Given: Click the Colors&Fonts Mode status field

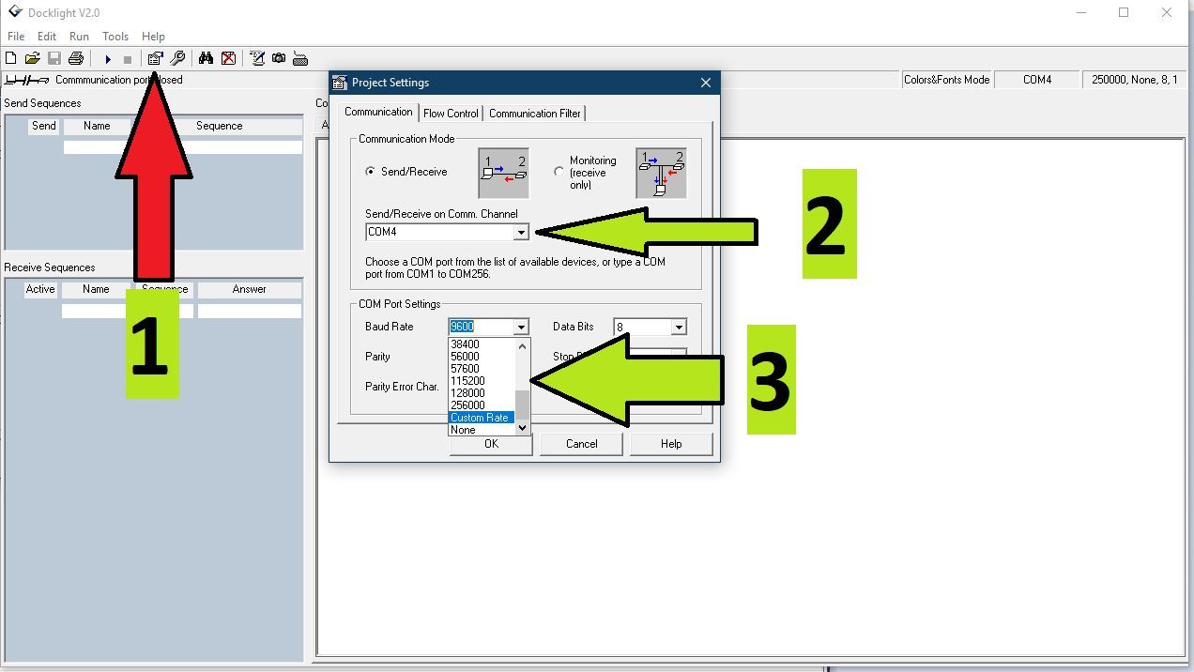Looking at the screenshot, I should tap(946, 80).
